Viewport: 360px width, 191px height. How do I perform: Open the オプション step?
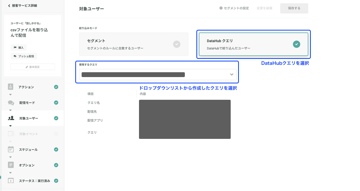[x=33, y=165]
